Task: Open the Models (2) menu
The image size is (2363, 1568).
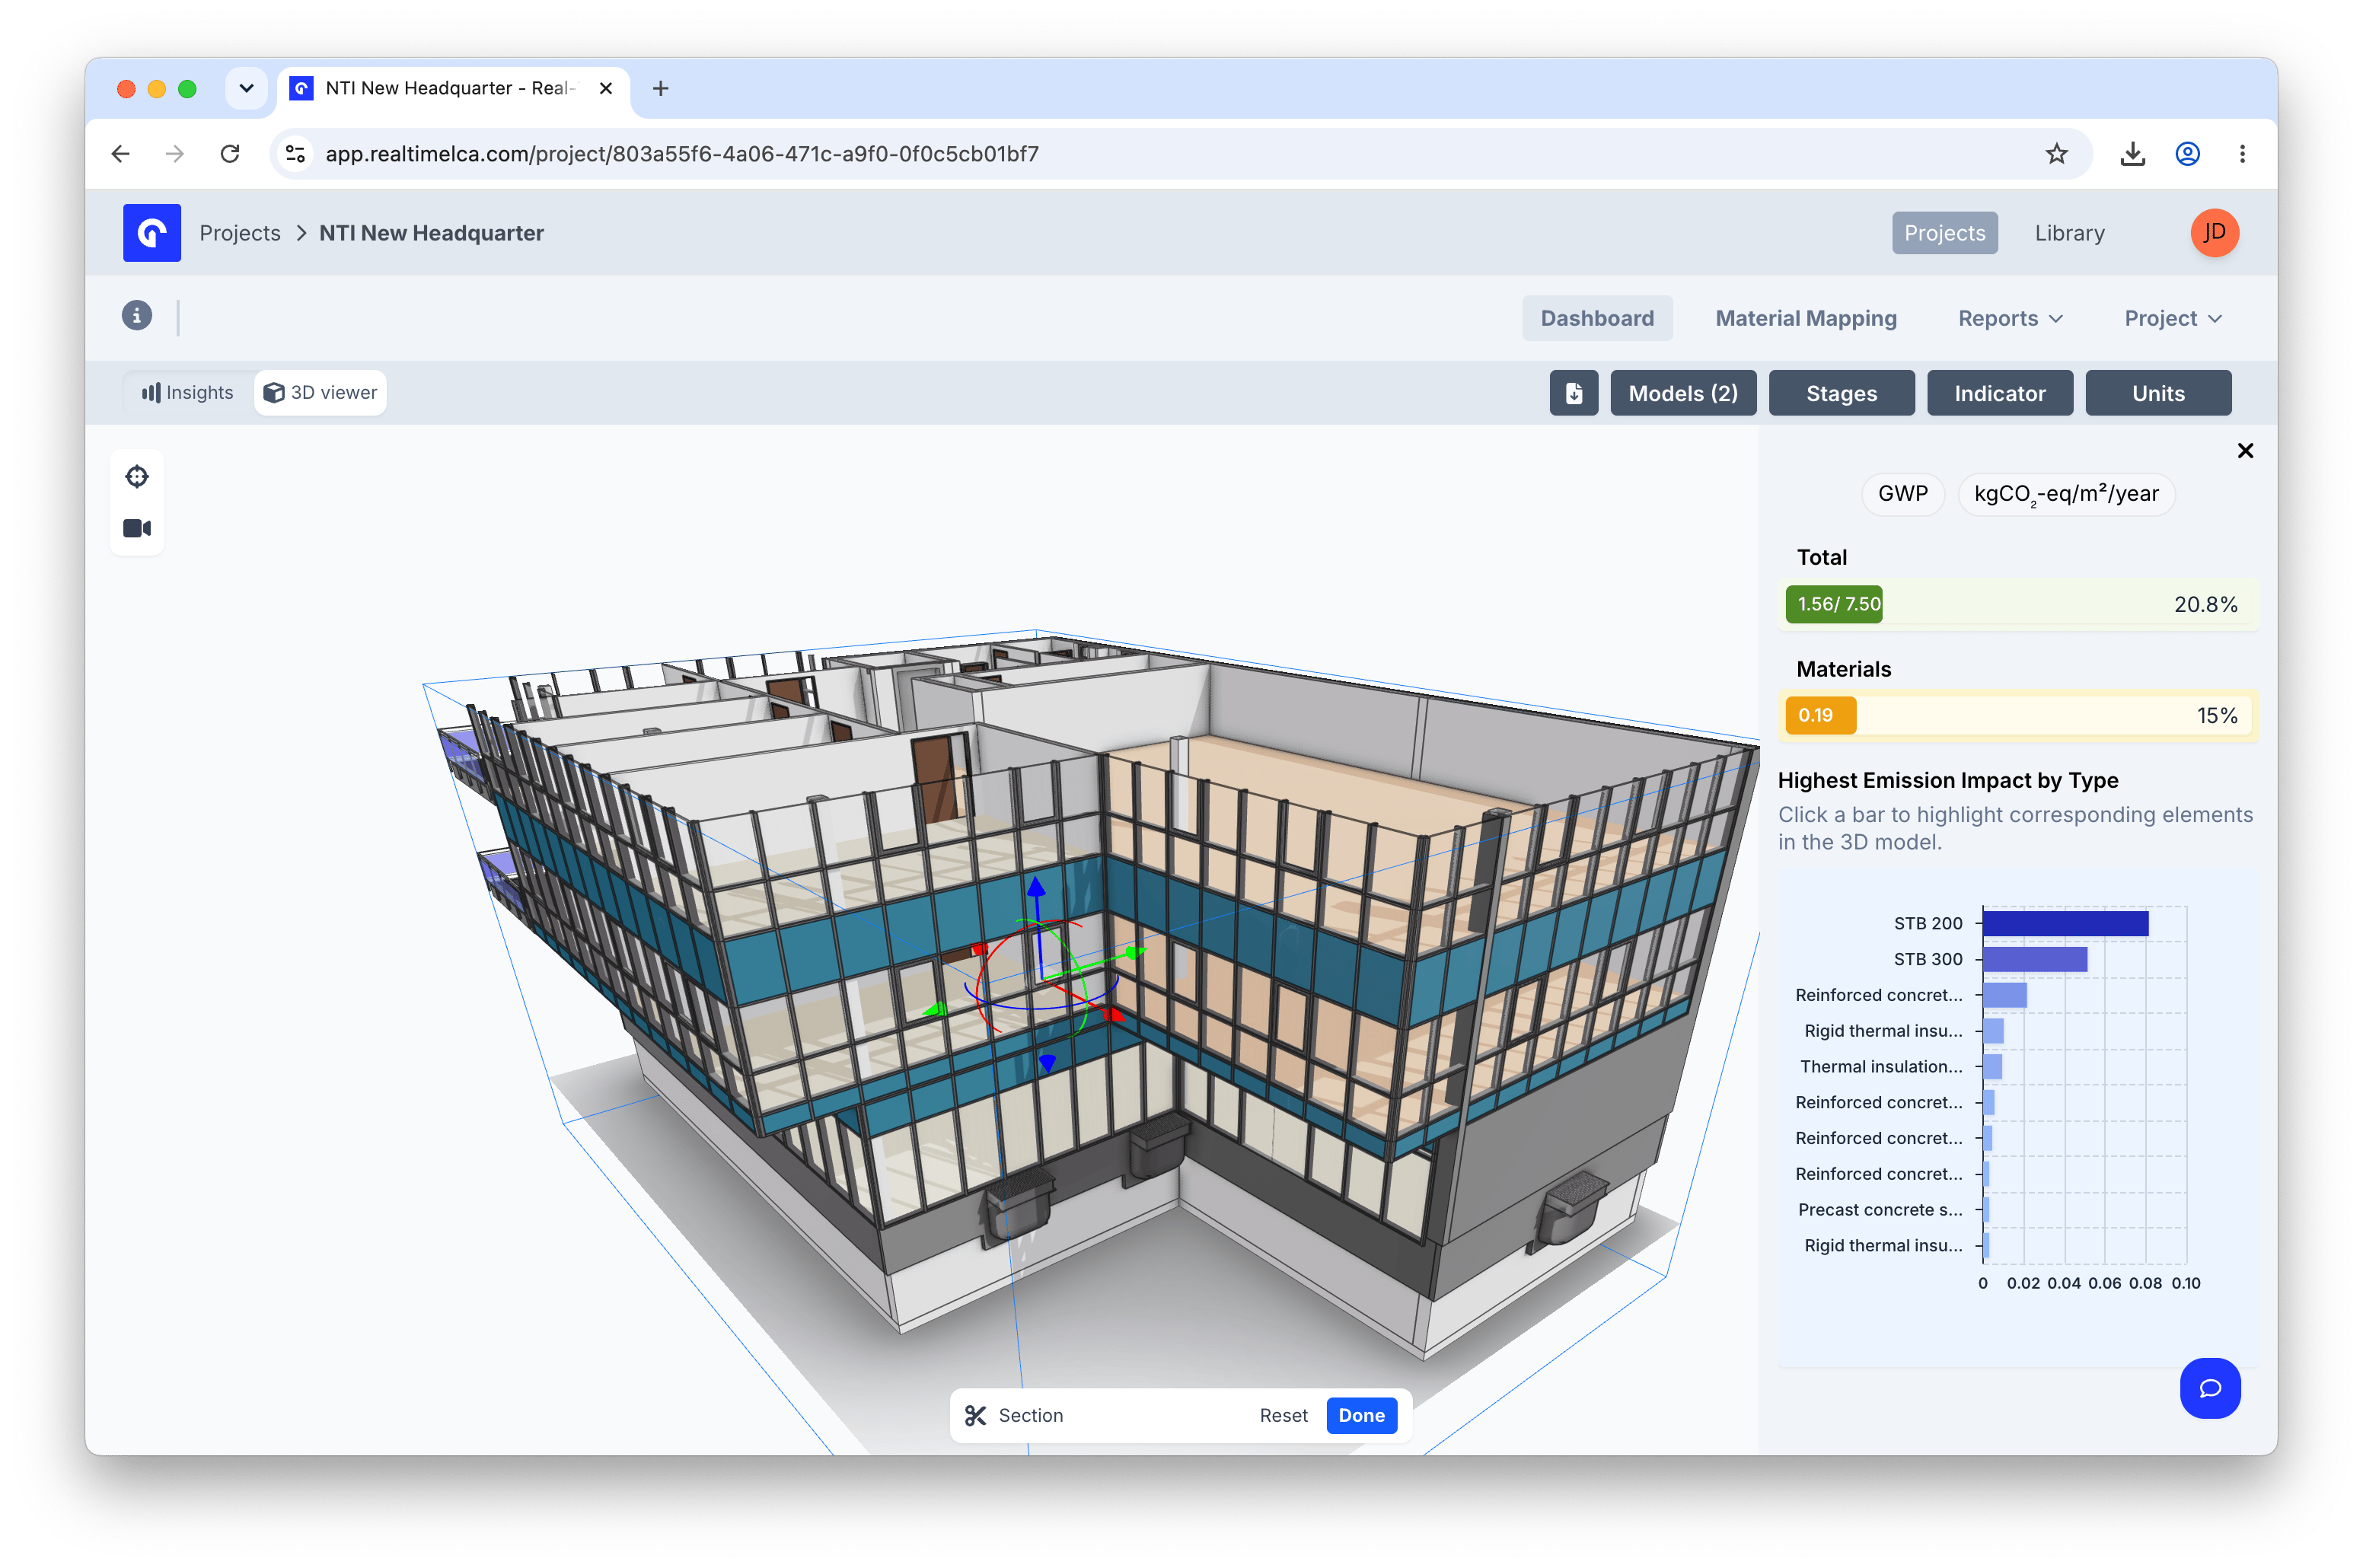Action: tap(1683, 393)
